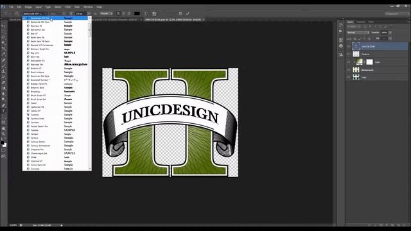Screen dimensions: 411x231
Task: Click the foreground color swatch
Action: pos(3,143)
